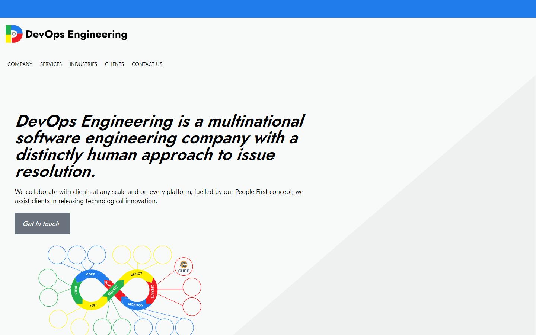Screen dimensions: 536x335
Task: Open the INDUSTRIES menu
Action: 83,64
